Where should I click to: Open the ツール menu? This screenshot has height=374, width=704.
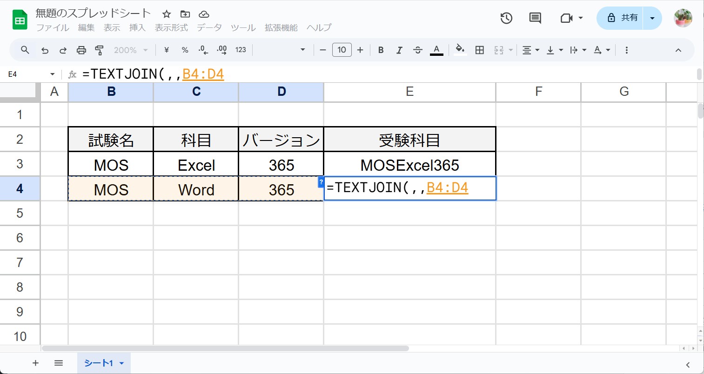(x=243, y=28)
